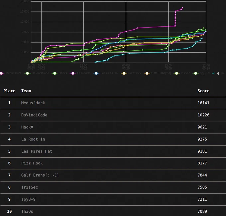Open the spy8+9 team entry
This screenshot has width=226, height=216.
tap(28, 199)
